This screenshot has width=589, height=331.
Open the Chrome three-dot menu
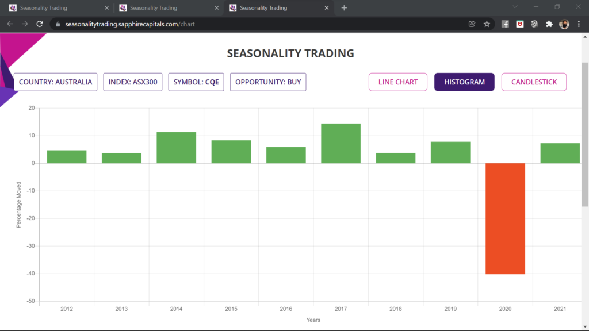click(579, 24)
